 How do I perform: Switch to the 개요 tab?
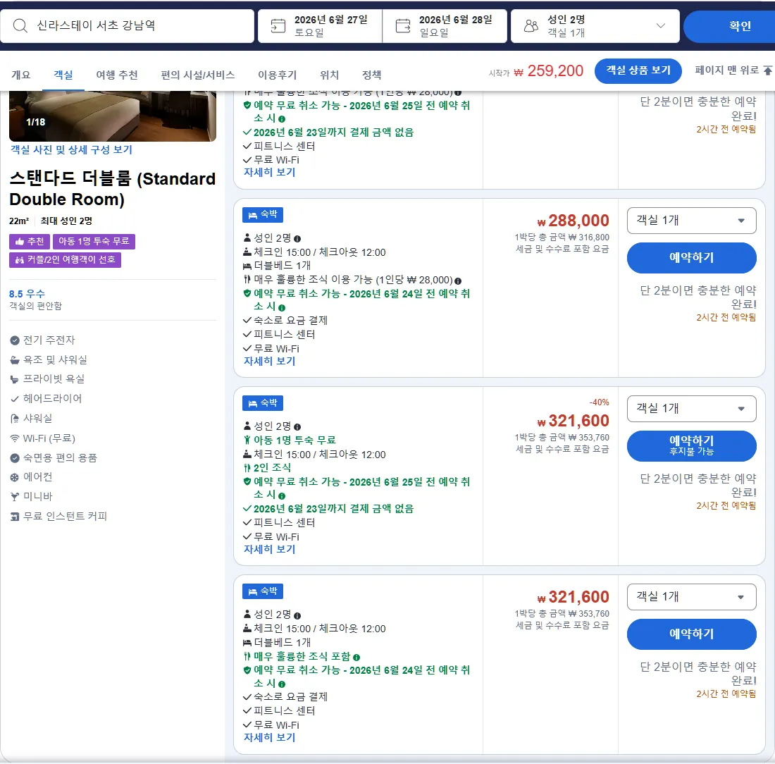click(20, 75)
